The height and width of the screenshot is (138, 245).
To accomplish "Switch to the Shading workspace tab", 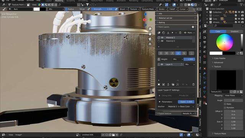I will pos(109,1).
